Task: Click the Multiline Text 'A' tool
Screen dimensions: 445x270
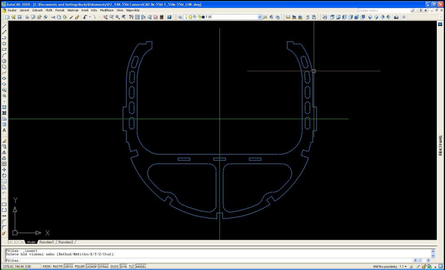Action: click(4, 130)
